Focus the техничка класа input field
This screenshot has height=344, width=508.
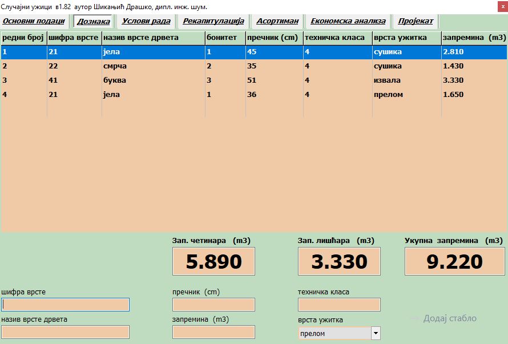coord(339,305)
